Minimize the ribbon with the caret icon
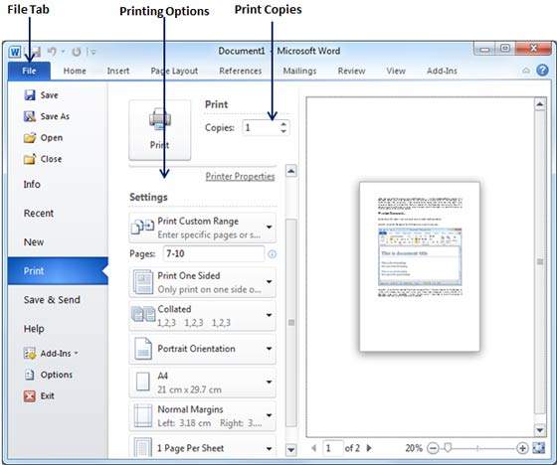This screenshot has width=557, height=465. click(x=526, y=71)
